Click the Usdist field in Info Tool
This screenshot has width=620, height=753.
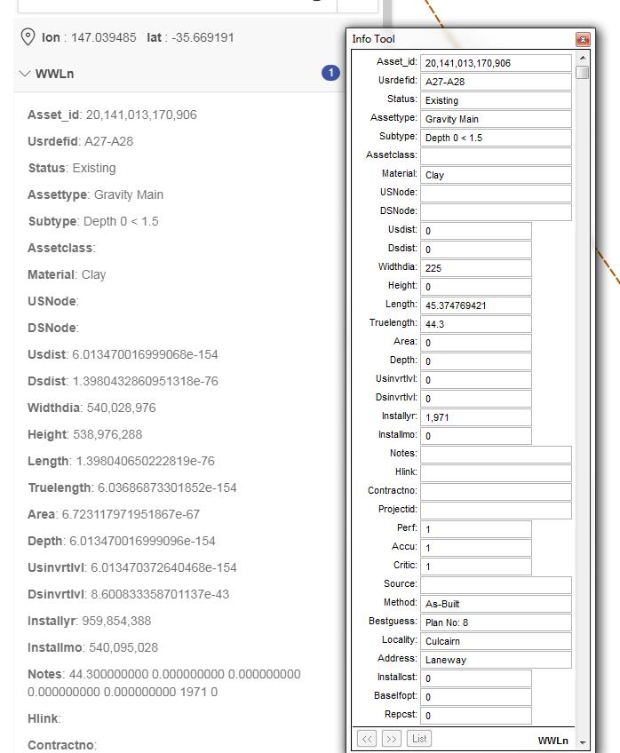click(476, 231)
